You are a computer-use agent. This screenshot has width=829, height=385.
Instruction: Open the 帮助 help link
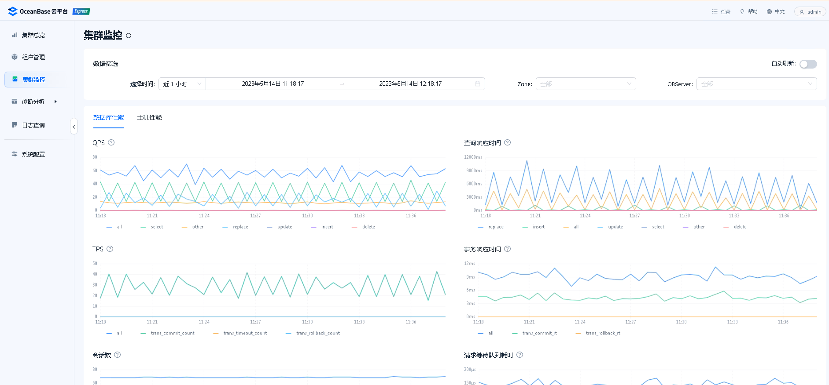(749, 11)
